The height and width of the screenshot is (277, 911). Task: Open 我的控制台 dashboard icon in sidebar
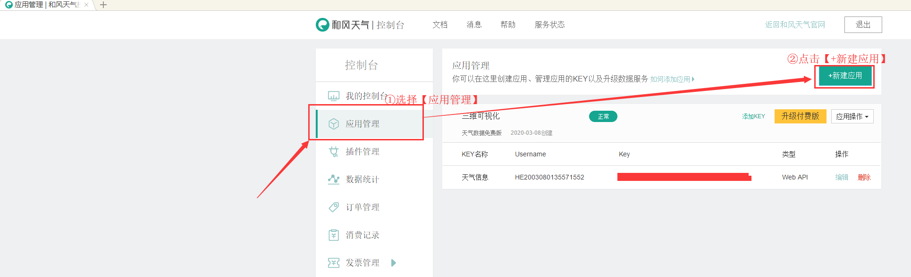click(334, 96)
